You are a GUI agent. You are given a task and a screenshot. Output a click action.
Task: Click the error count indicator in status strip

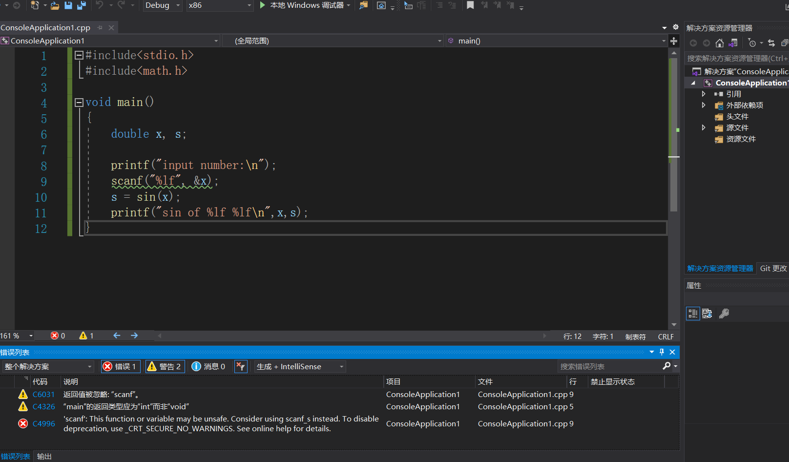tap(58, 336)
